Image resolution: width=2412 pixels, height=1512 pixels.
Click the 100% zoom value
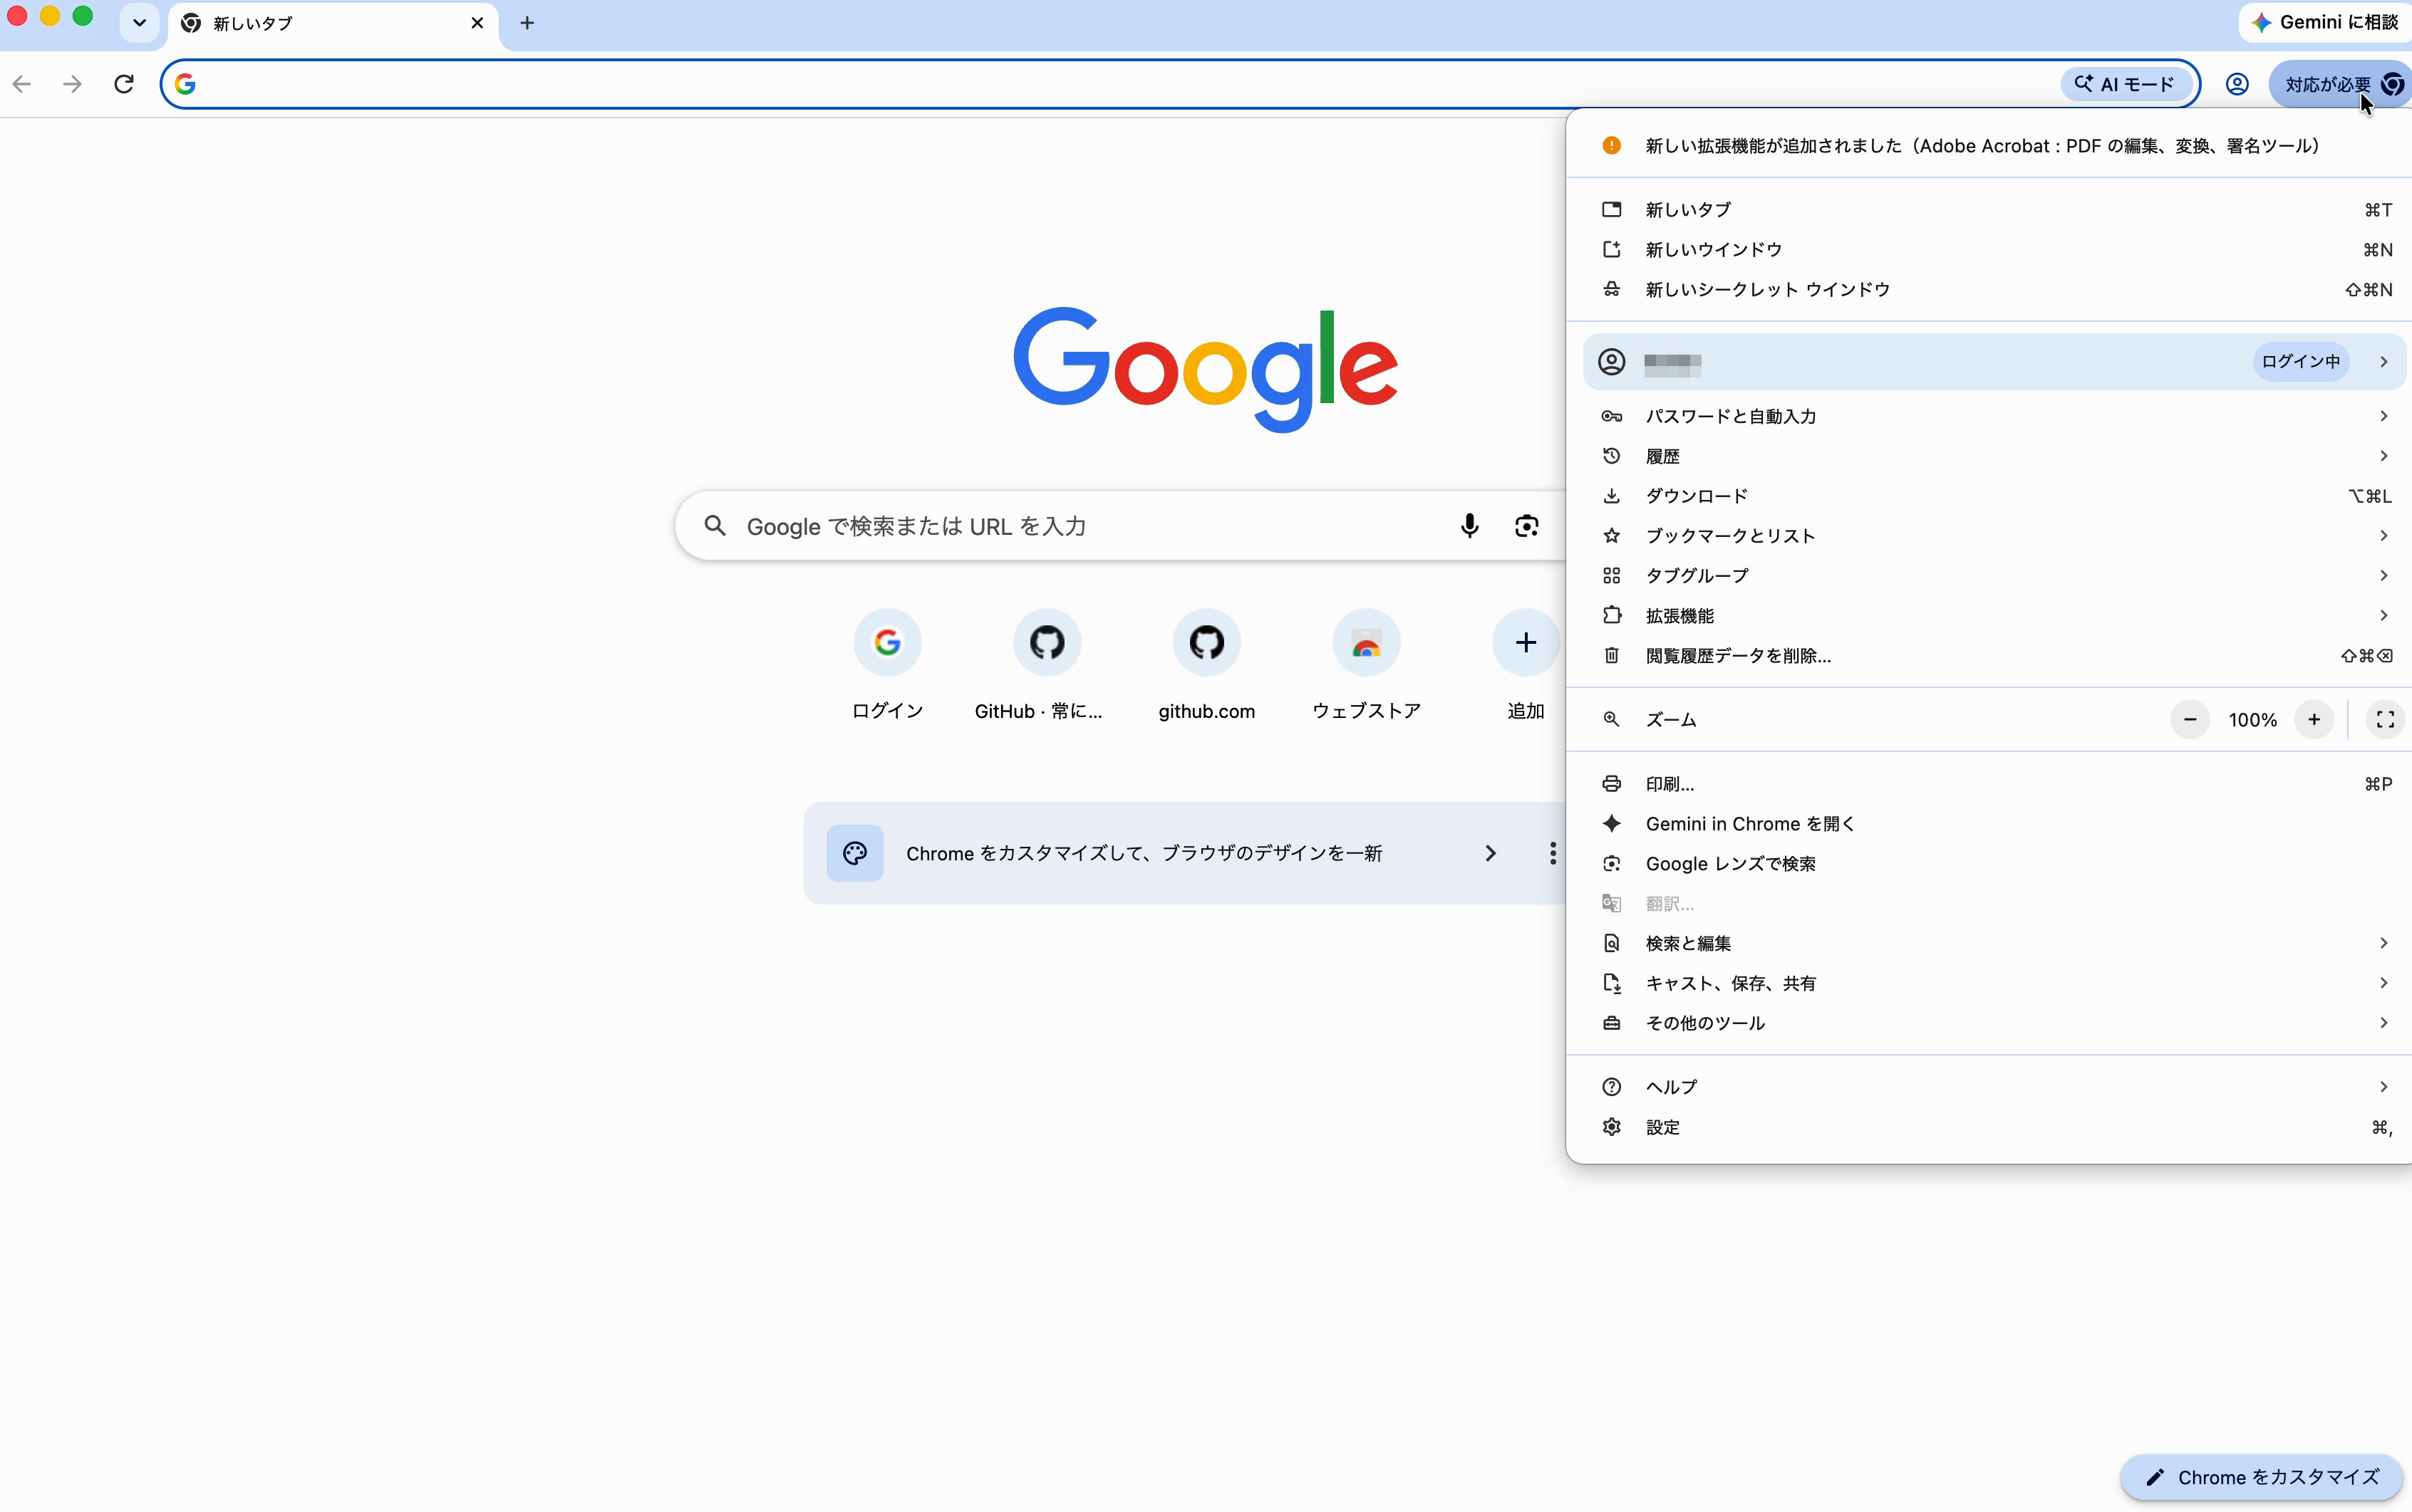2252,720
